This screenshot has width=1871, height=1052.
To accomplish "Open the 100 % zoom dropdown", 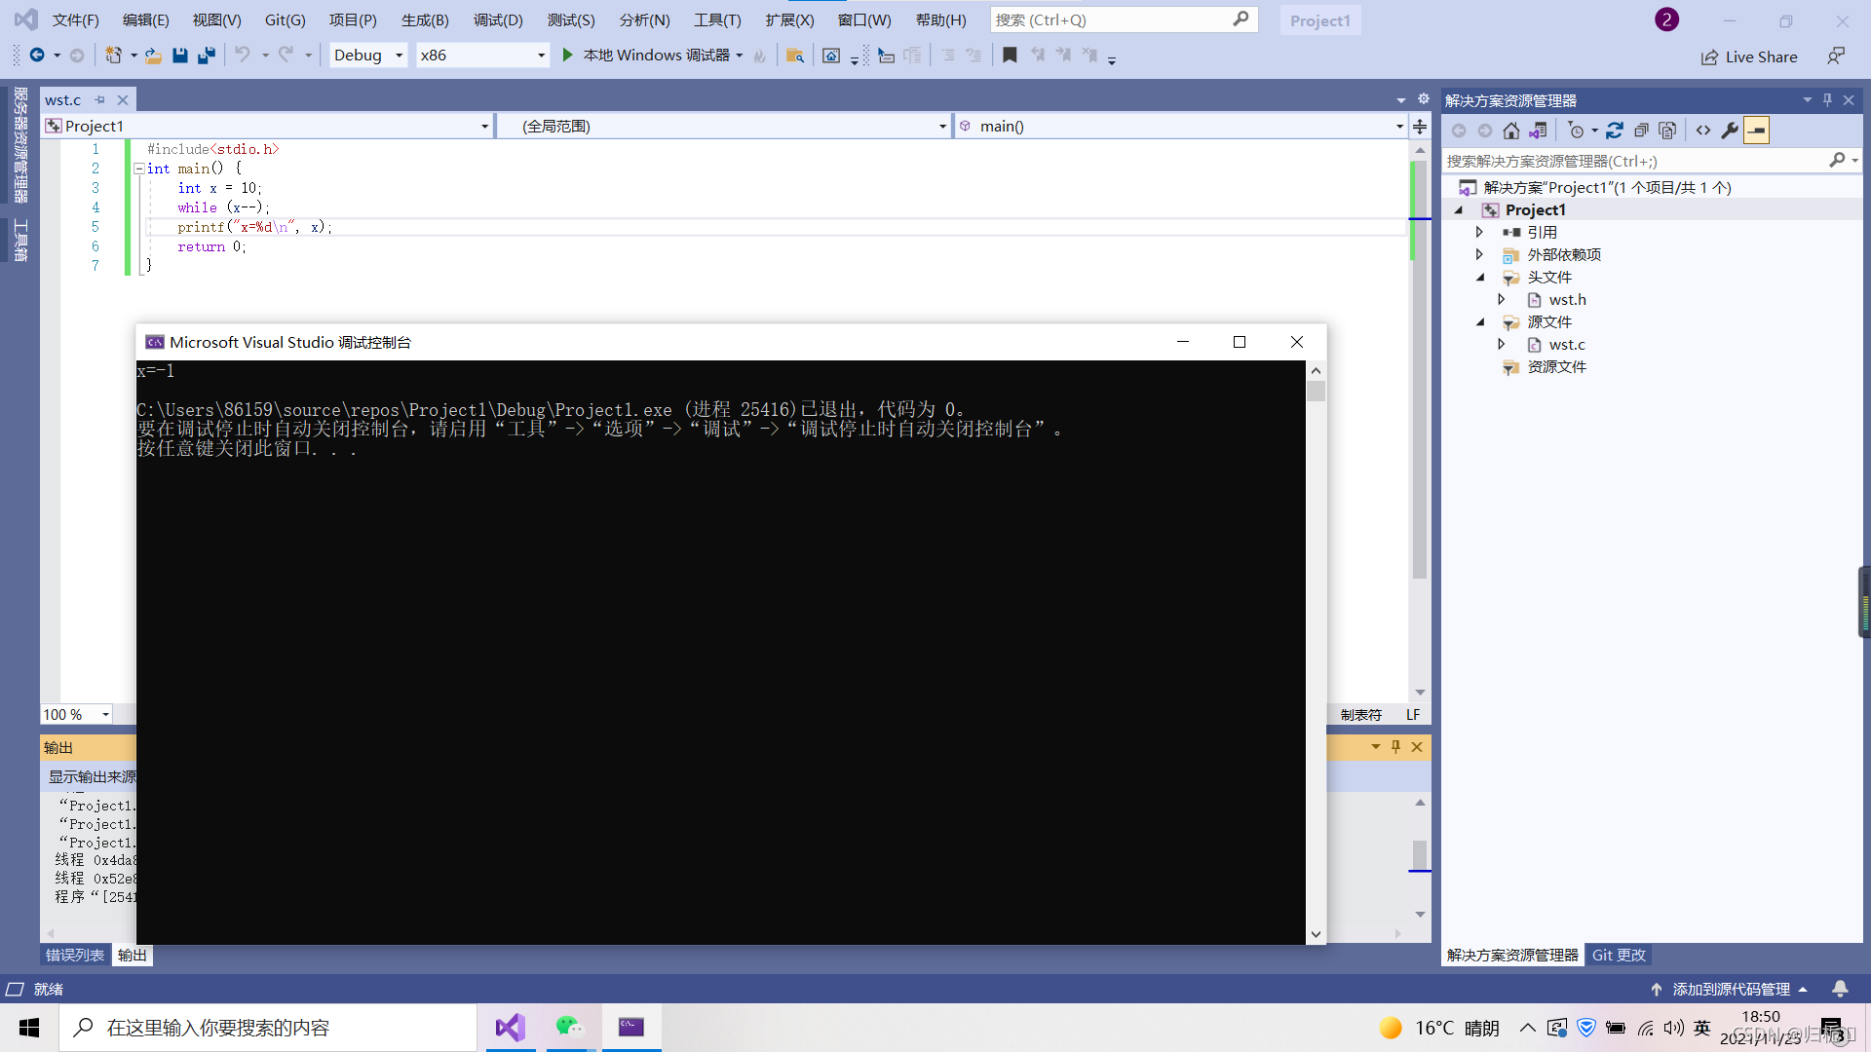I will pos(77,715).
